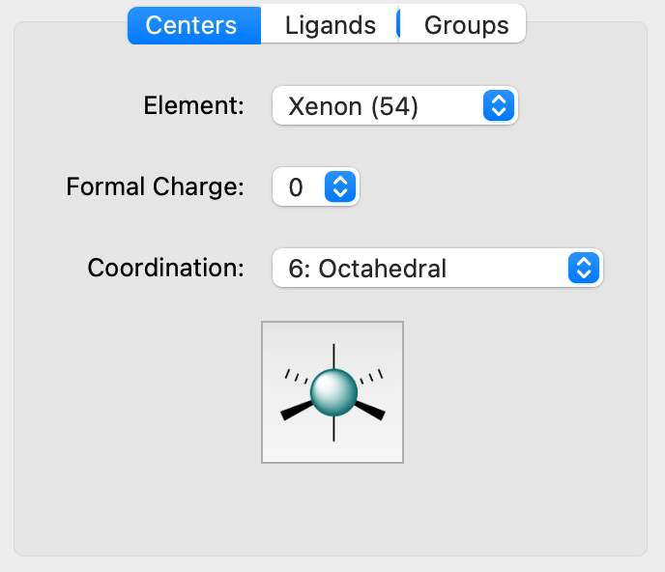
Task: Switch to the Ligands tab
Action: 330,25
